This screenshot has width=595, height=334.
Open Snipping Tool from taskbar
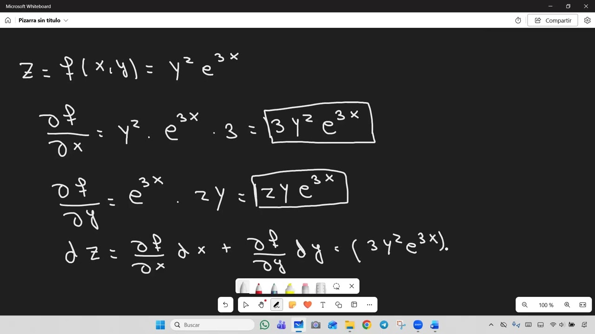click(x=401, y=325)
